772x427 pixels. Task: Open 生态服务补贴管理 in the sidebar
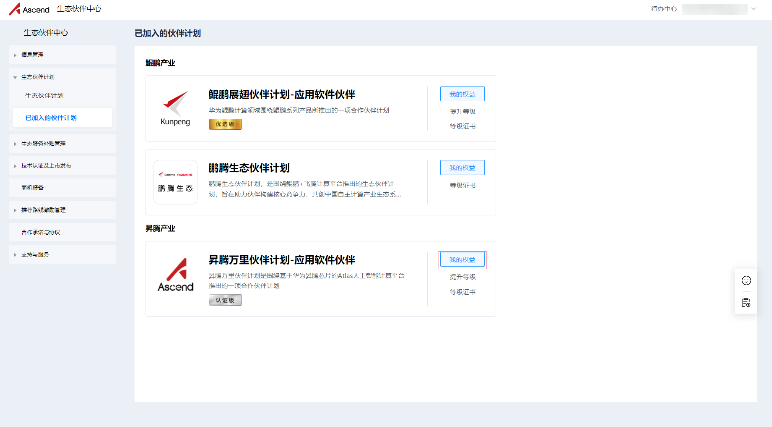[x=62, y=144]
